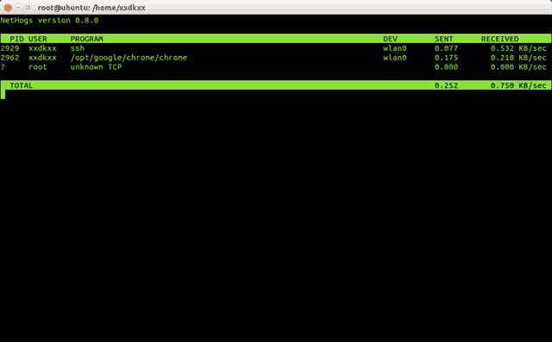This screenshot has height=342, width=552.
Task: Click user xxdkxx in chrome row
Action: pyautogui.click(x=42, y=58)
